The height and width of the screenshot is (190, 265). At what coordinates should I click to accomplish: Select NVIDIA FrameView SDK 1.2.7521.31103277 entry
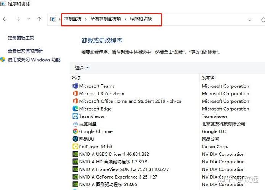(124, 169)
